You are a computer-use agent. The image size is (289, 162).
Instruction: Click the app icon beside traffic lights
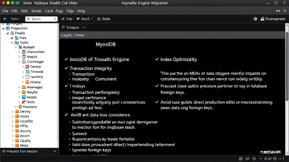17,3
